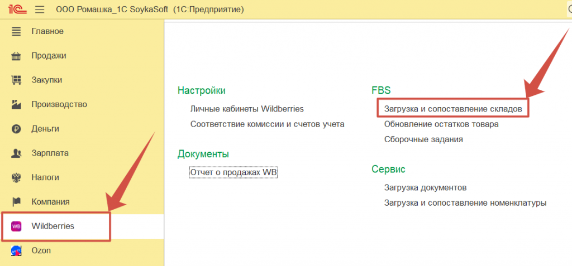Click the Wildberries WB purple icon
The height and width of the screenshot is (266, 572).
[x=16, y=226]
